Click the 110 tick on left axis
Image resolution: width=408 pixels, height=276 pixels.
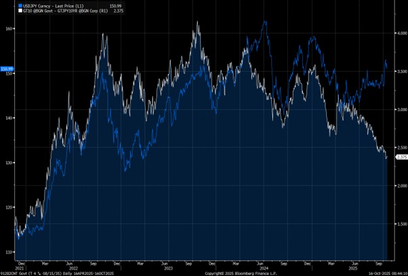click(9, 252)
